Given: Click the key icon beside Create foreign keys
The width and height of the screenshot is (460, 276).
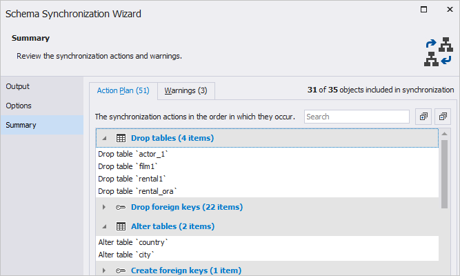Looking at the screenshot, I should (121, 270).
